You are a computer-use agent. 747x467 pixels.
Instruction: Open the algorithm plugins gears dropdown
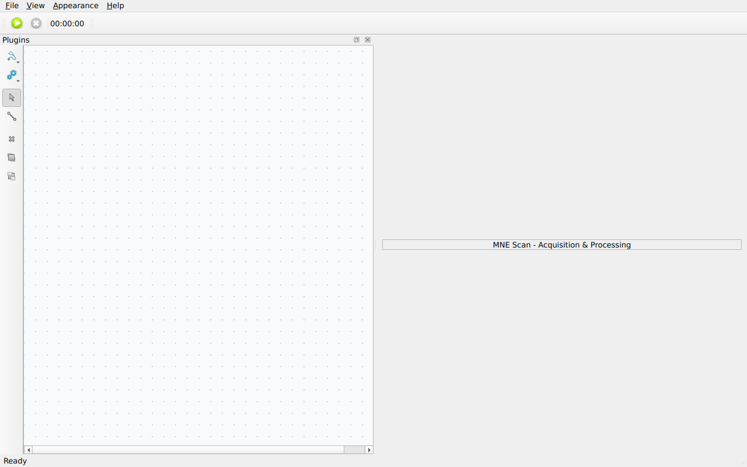point(12,75)
